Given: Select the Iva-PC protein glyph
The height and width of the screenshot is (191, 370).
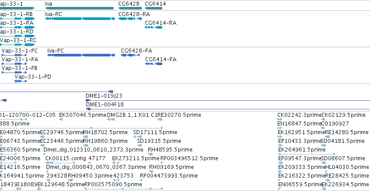Looking at the screenshot, I should pyautogui.click(x=81, y=55).
